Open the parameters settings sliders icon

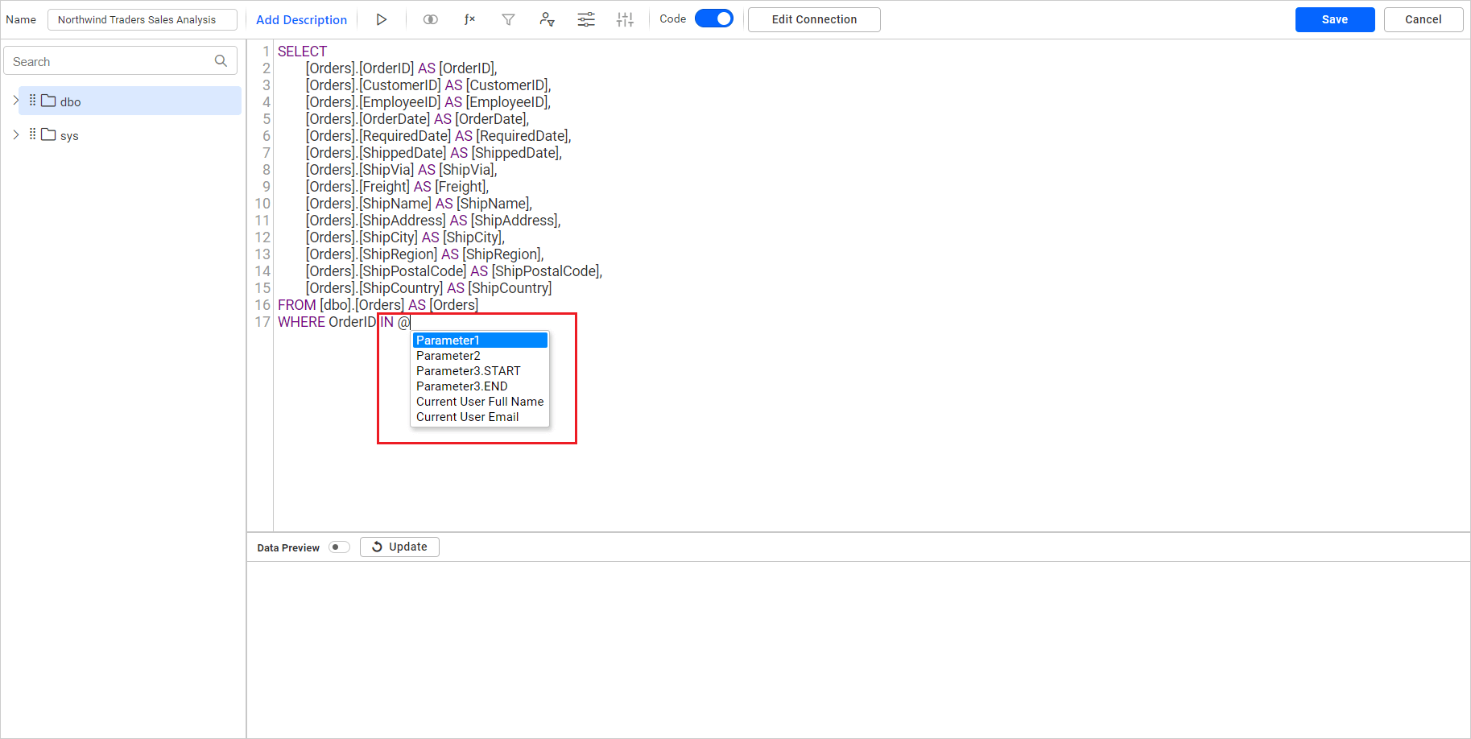(585, 19)
